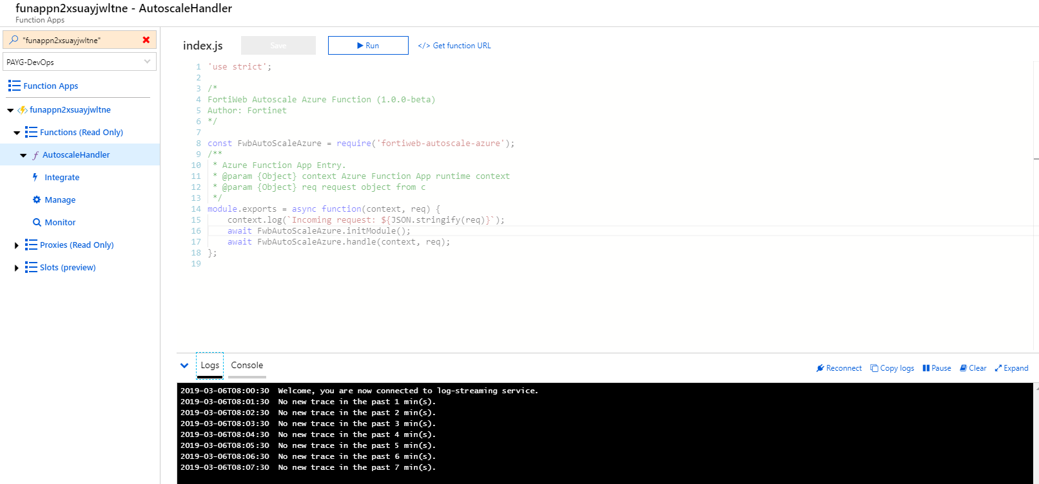The image size is (1039, 484).
Task: Collapse the AutoscaleHandler node arrow
Action: pos(23,155)
